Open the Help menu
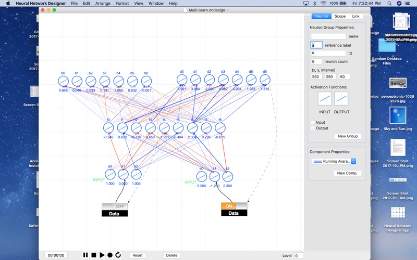Screen dimensions: 417x260 173,4
